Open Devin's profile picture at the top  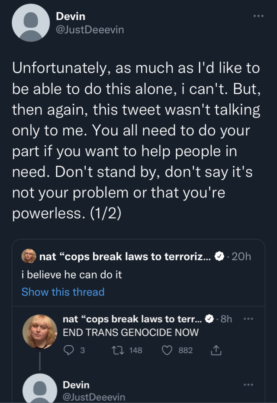pos(31,23)
